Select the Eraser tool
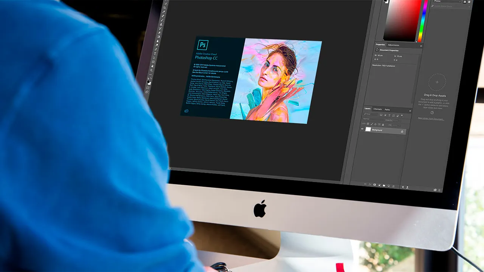Screen dimensions: 484x272 click(160, 33)
